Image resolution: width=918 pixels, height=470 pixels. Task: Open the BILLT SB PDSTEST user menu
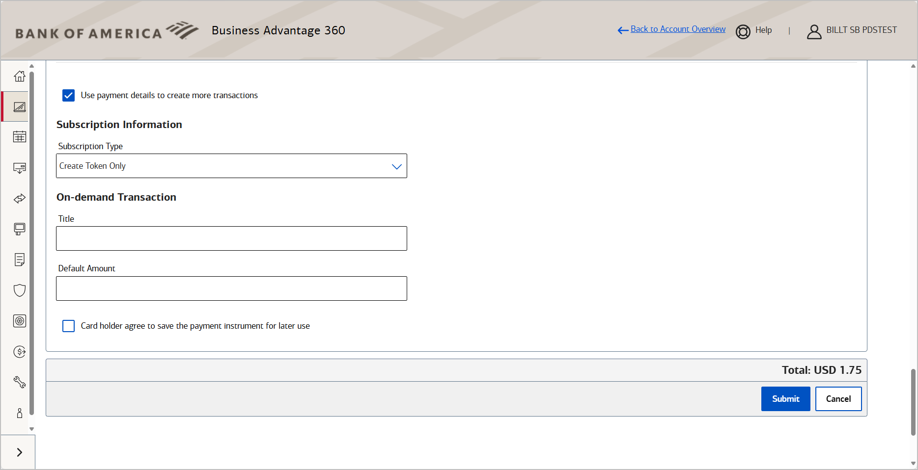click(862, 30)
